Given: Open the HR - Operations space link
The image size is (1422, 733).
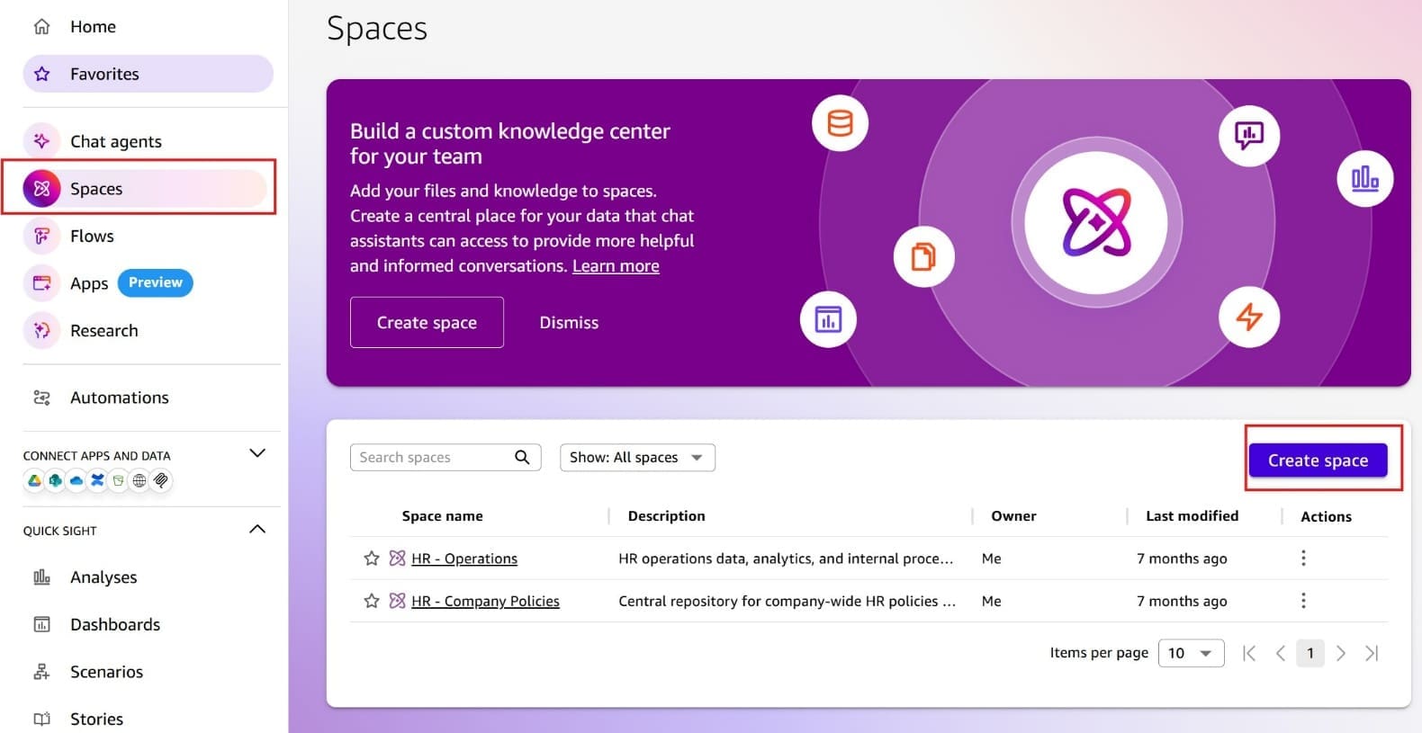Looking at the screenshot, I should (x=464, y=559).
